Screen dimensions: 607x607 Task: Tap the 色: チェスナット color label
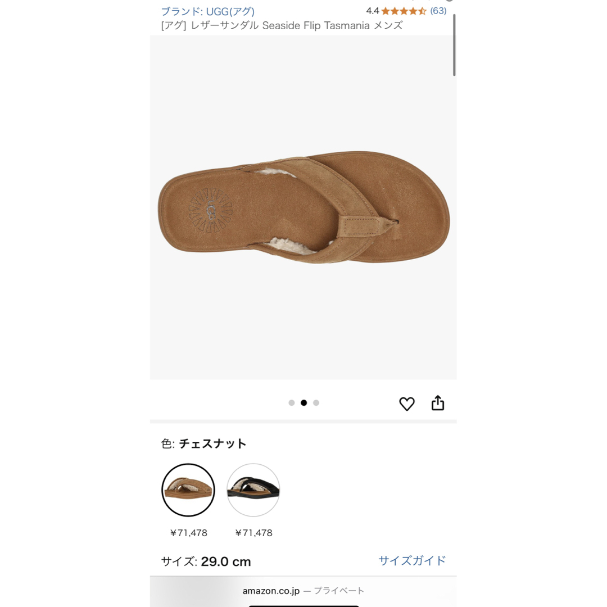click(203, 443)
